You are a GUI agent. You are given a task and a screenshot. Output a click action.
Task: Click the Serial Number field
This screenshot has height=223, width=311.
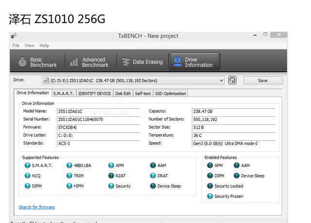tap(99, 119)
